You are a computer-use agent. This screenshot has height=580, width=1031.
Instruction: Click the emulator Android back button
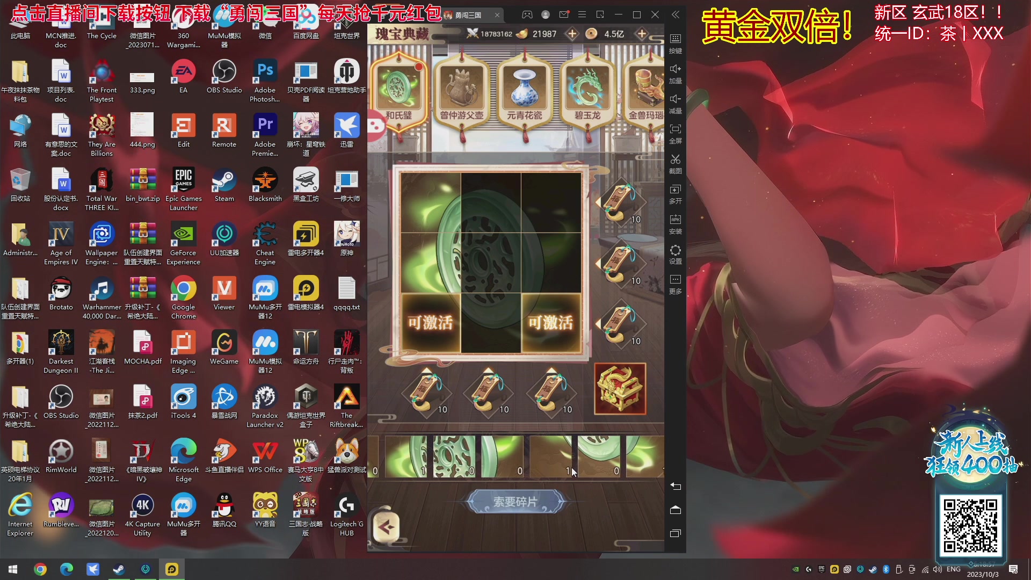pos(676,486)
